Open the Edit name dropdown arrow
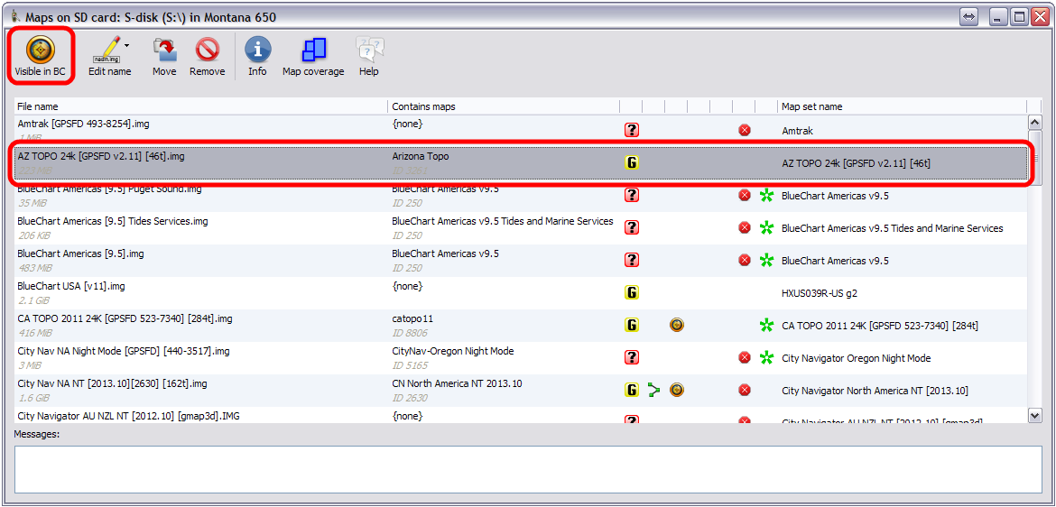Image resolution: width=1056 pixels, height=507 pixels. (x=127, y=45)
